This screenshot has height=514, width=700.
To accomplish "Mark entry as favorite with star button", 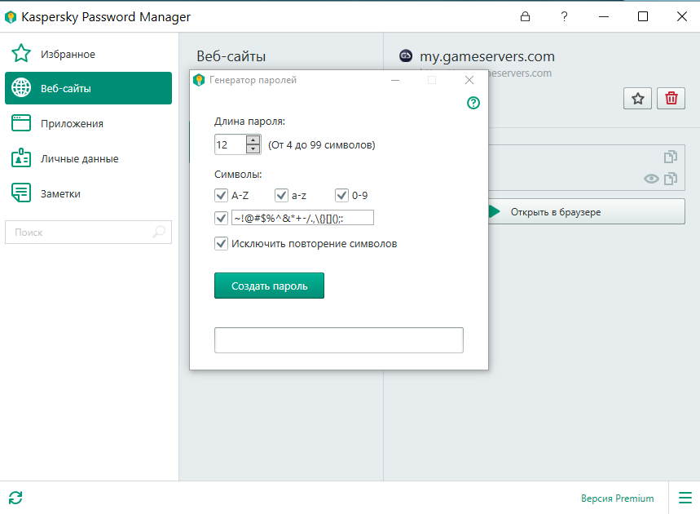I will (637, 99).
